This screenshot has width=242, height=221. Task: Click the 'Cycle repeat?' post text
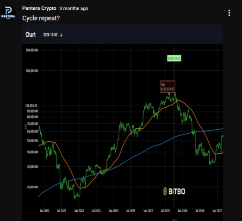[x=41, y=18]
